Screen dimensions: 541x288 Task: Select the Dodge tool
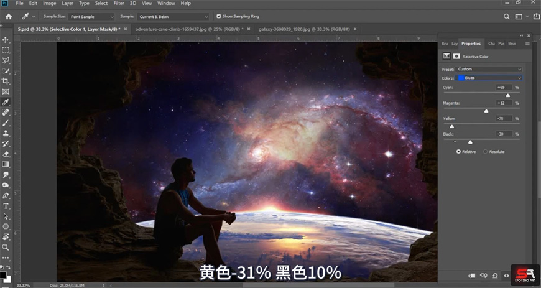[x=6, y=185]
